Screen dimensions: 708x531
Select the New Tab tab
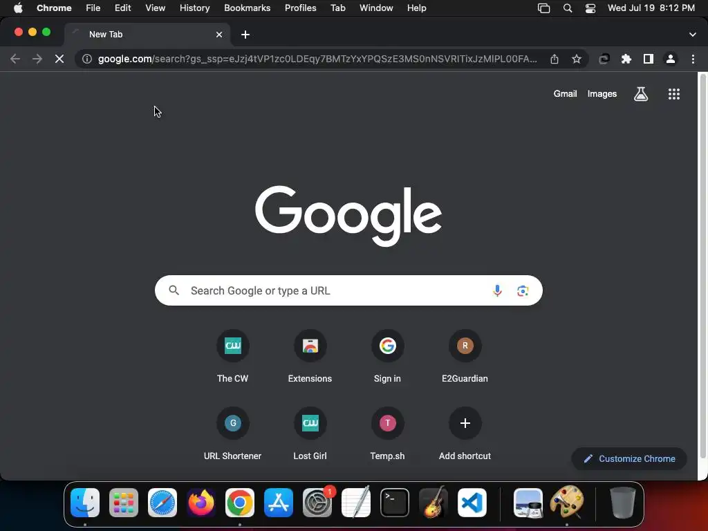(147, 35)
